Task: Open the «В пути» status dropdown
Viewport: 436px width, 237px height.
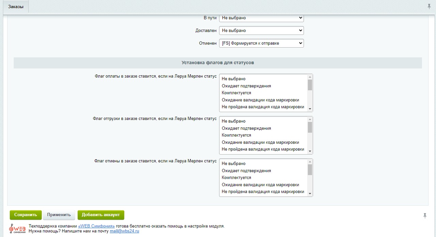Action: point(261,18)
